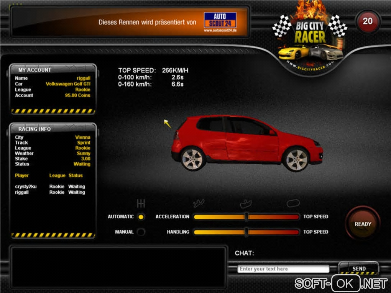Select the MANUAL transmission radio button
This screenshot has height=293, width=391.
(141, 232)
